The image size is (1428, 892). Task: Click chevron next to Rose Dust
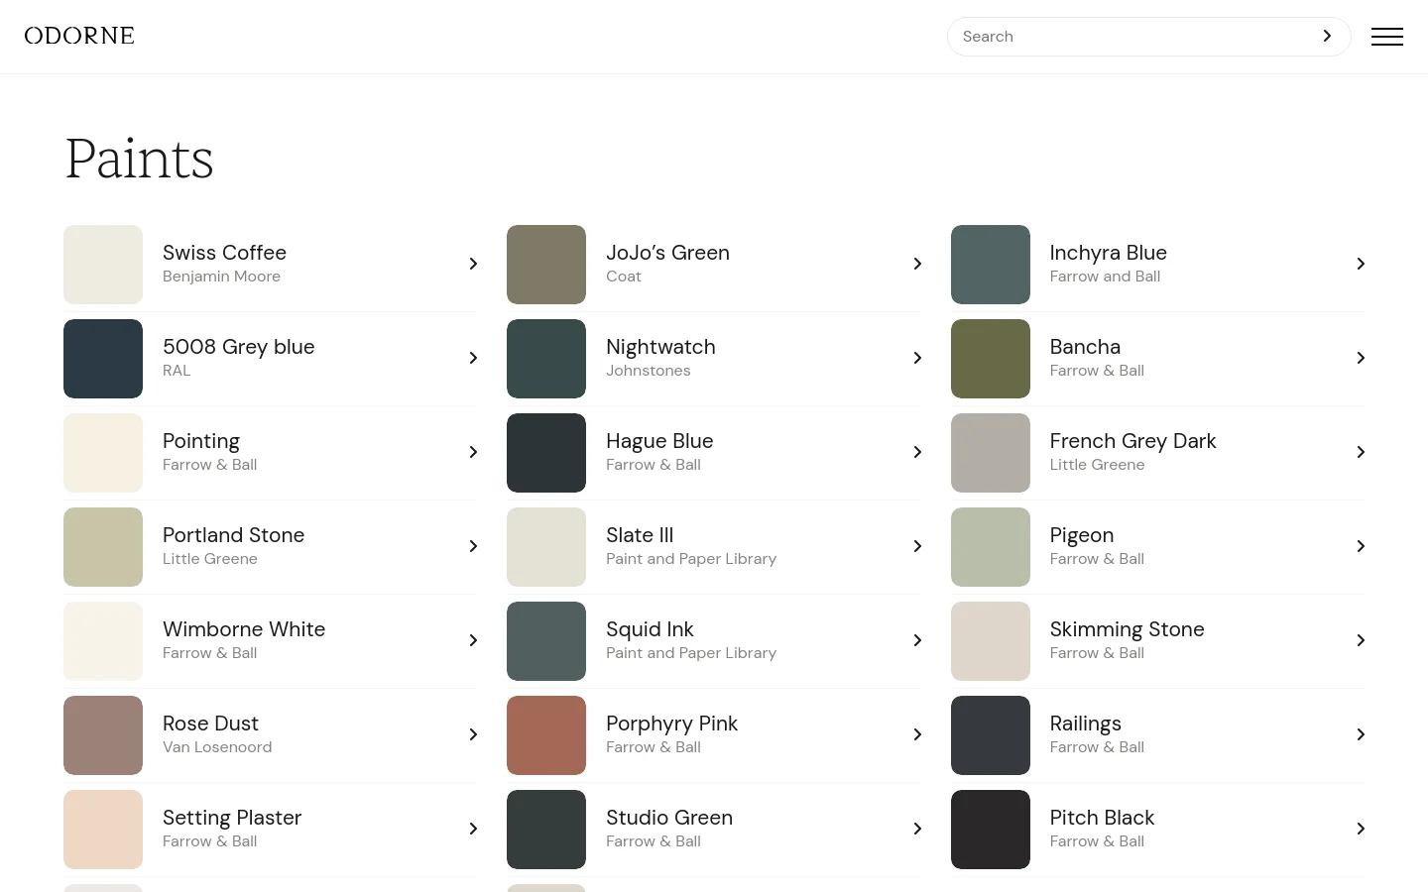click(x=473, y=734)
